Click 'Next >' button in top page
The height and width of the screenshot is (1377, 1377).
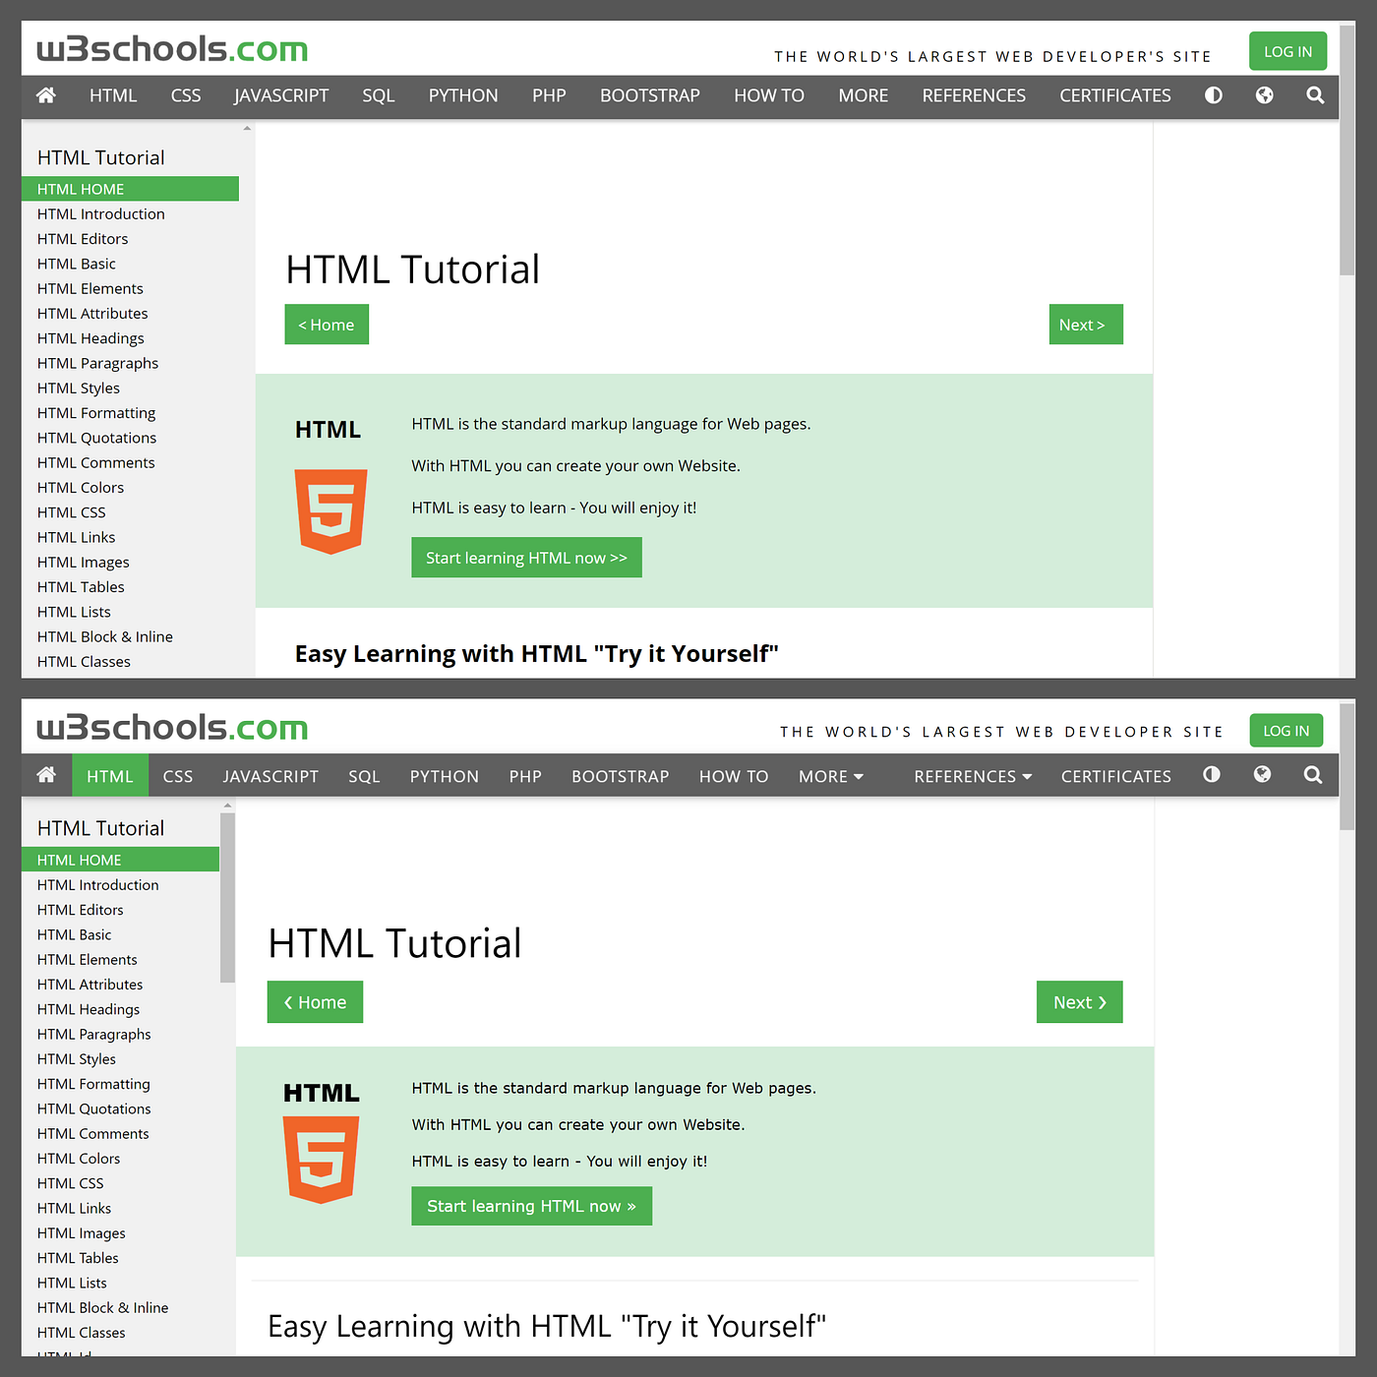1086,325
